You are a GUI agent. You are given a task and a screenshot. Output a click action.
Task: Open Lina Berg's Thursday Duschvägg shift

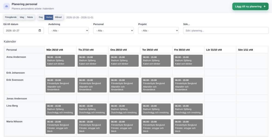click(156, 110)
